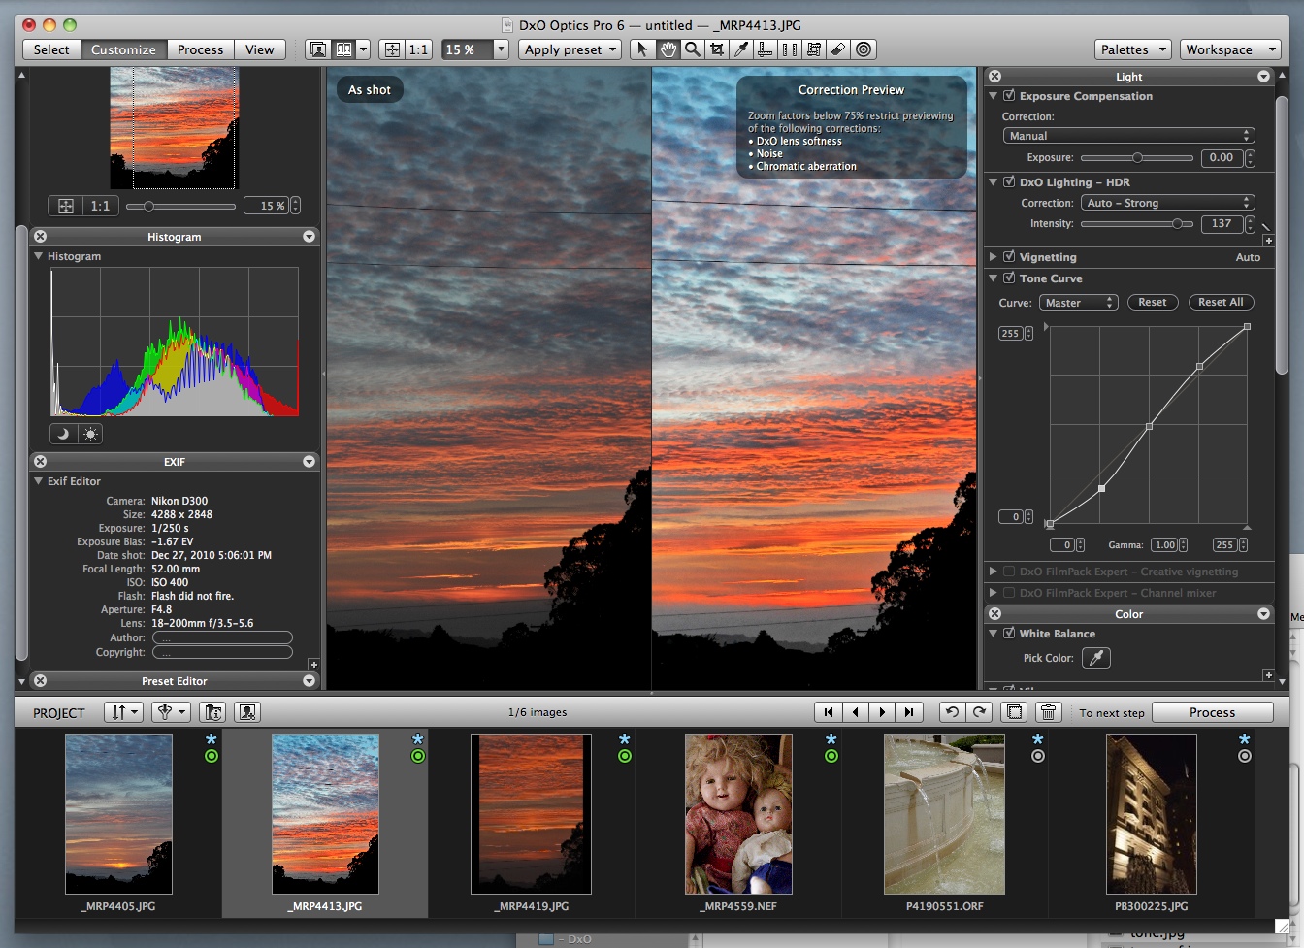Expand the DxO FilmPack Channel mixer section

(993, 593)
